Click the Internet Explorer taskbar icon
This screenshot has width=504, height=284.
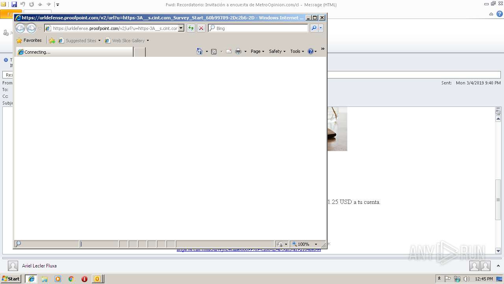(x=31, y=279)
